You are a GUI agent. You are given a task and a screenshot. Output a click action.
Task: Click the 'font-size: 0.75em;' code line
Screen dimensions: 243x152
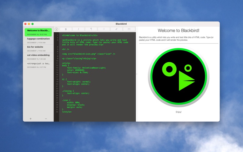tap(77, 72)
